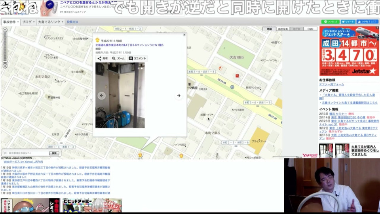This screenshot has height=214, width=380.
Task: Open the 東京都板橋区大山東町 news link
Action: (55, 188)
